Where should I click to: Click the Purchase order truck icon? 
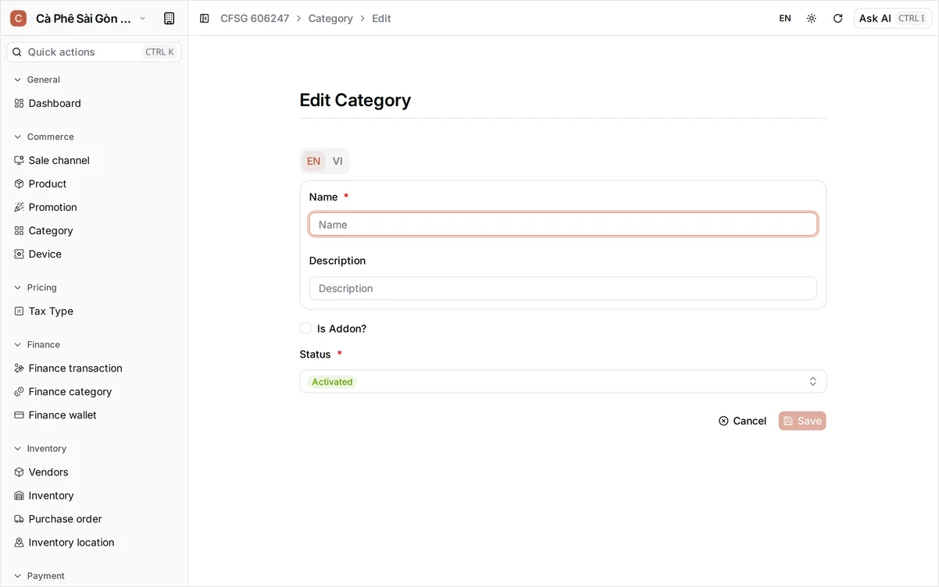[20, 518]
